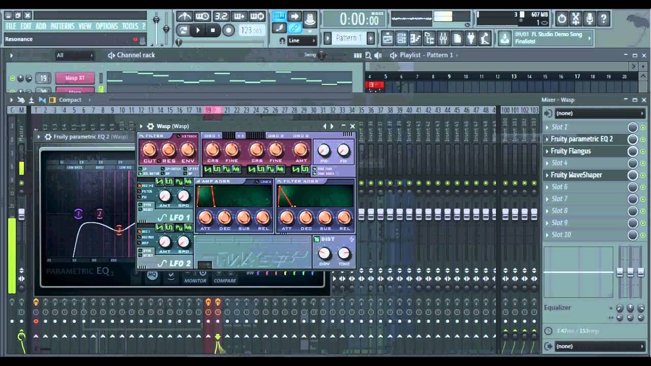Open Fruity parametric EQ 2 gear icon
Image resolution: width=651 pixels, height=366 pixels.
(x=48, y=137)
